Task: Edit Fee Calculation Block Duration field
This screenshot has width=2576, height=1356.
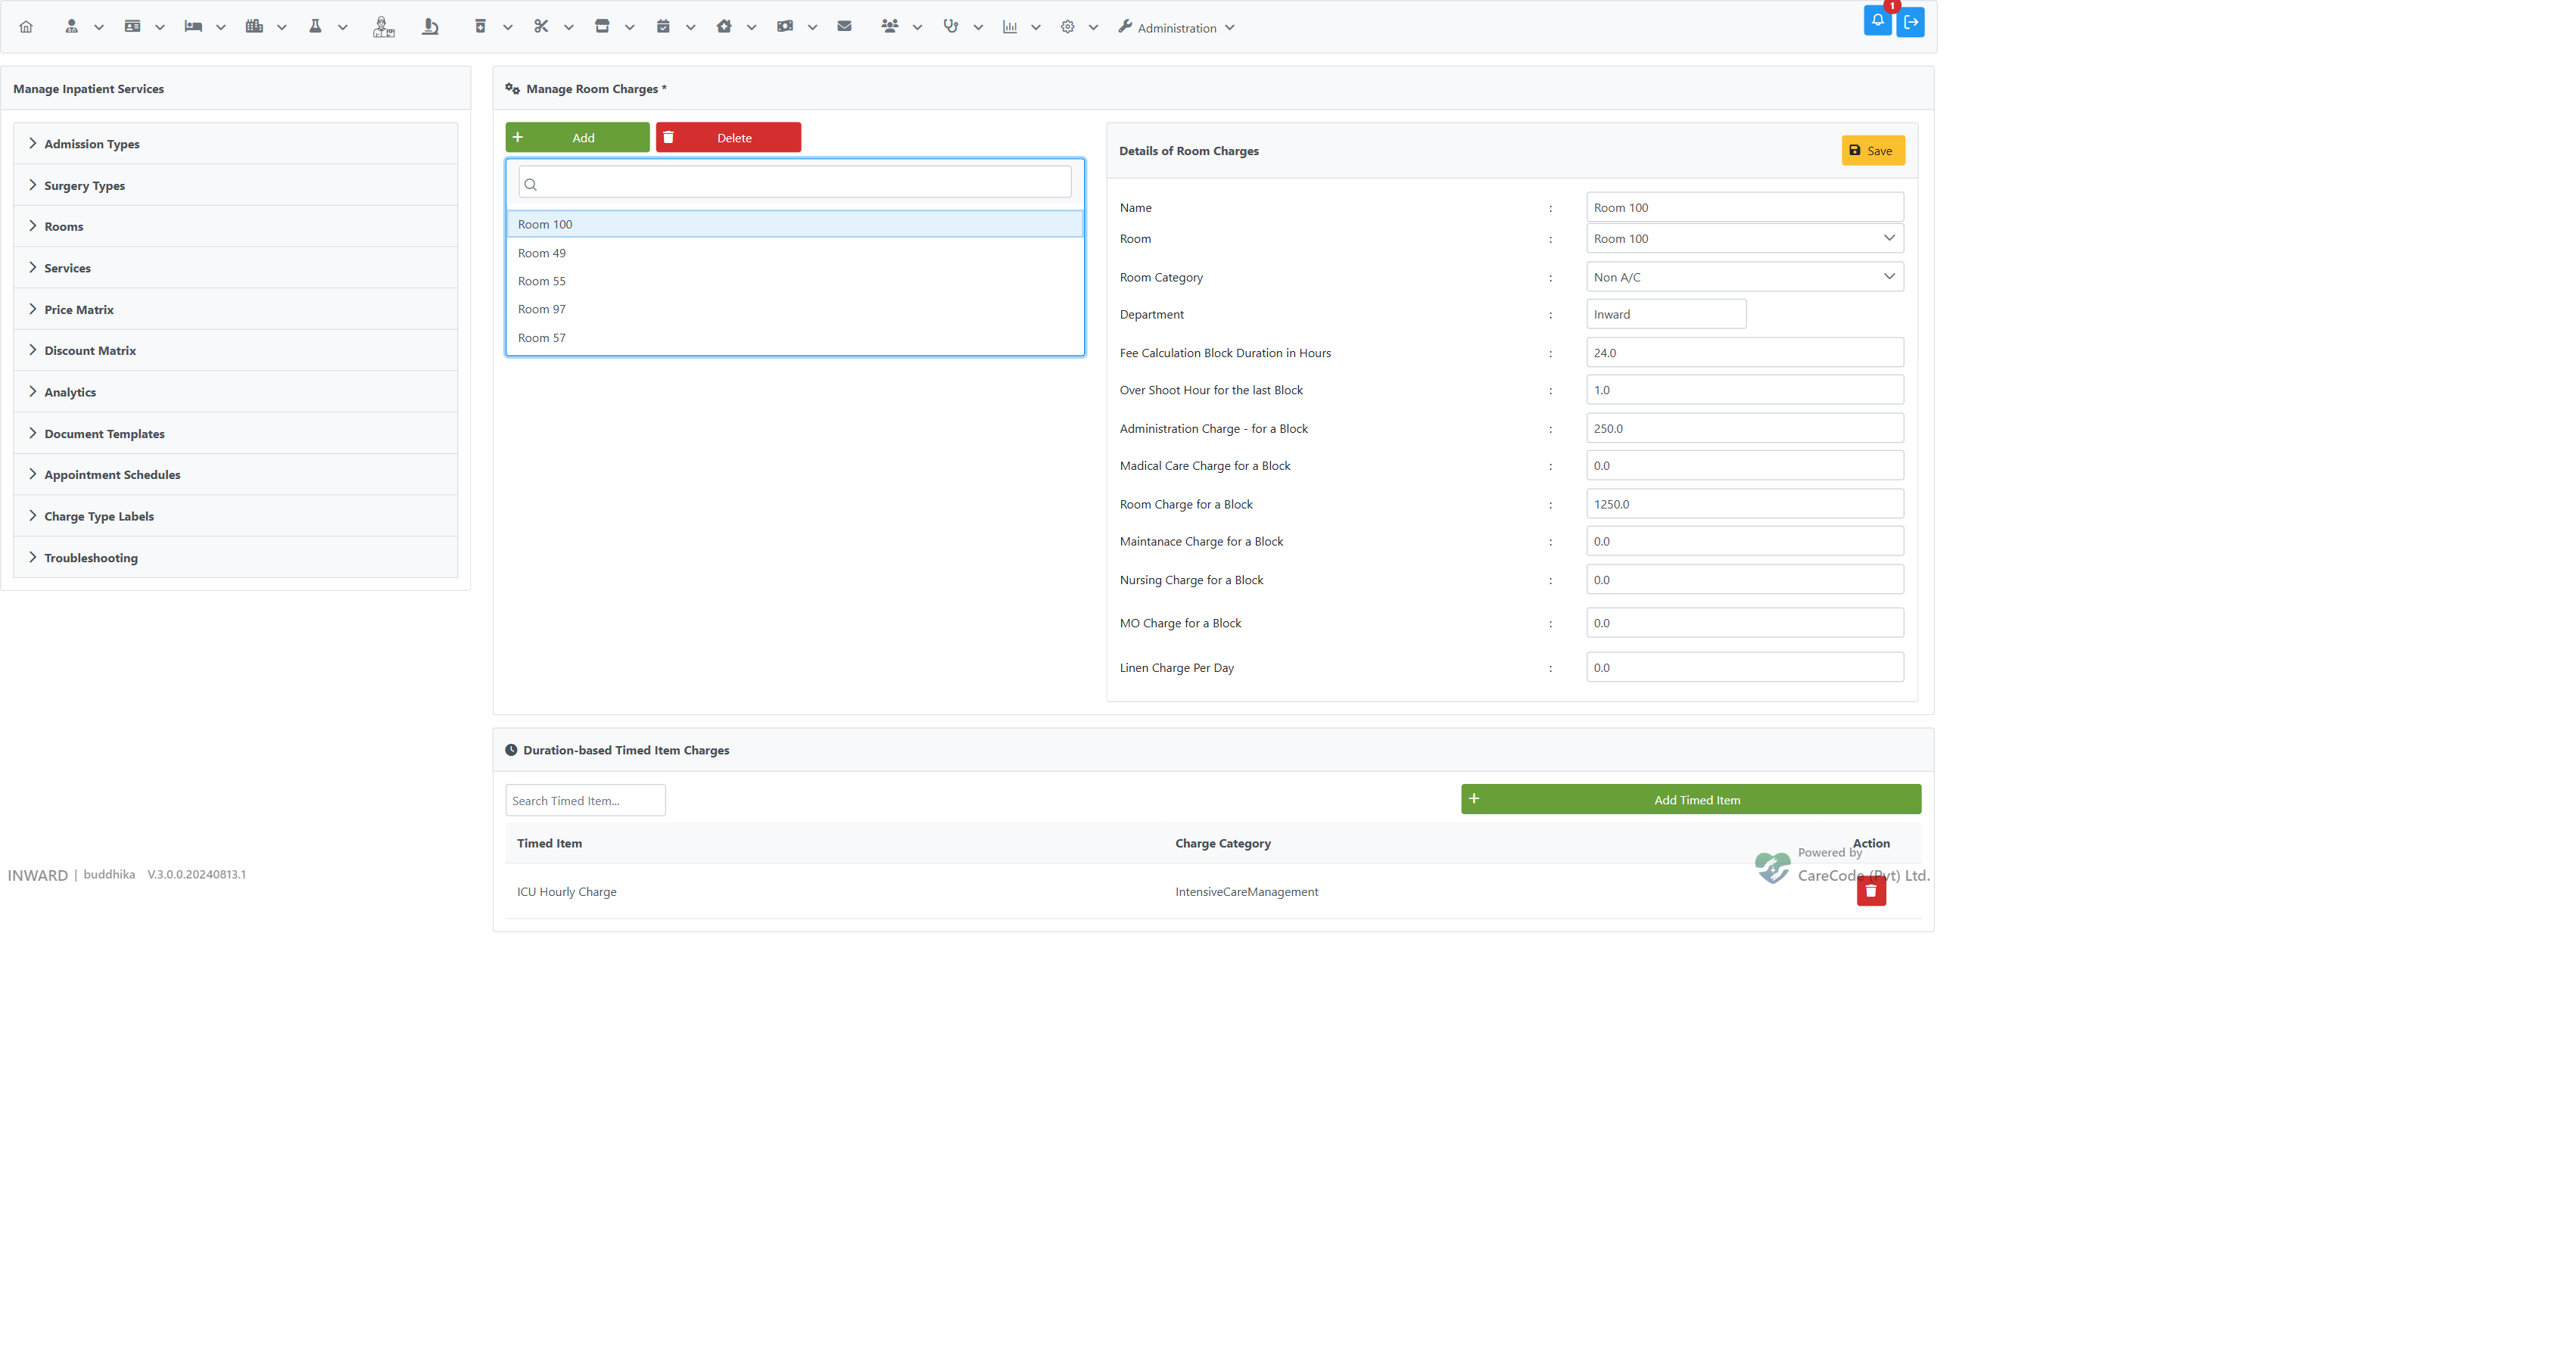Action: [x=1744, y=353]
